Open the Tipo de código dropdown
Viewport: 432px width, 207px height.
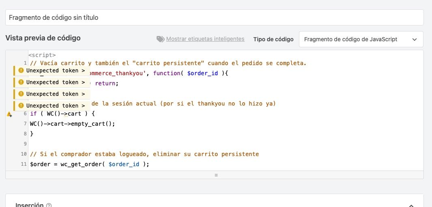361,39
